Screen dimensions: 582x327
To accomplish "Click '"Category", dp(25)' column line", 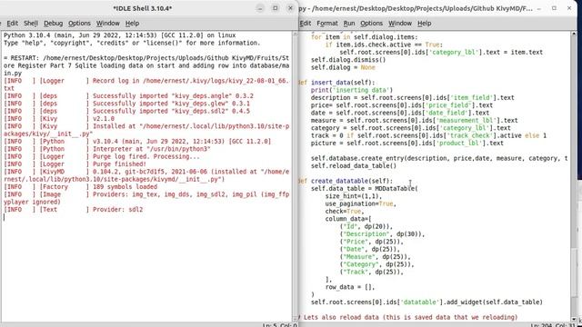I will tap(376, 264).
